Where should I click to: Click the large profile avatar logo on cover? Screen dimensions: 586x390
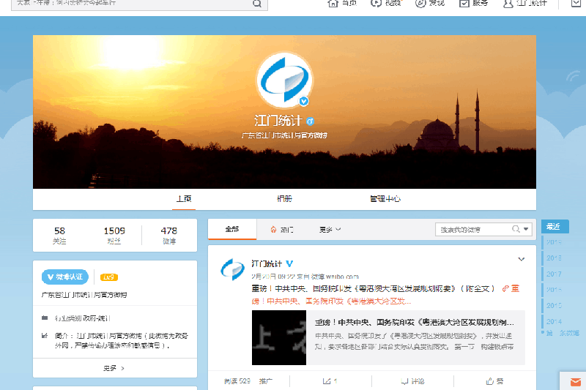pos(284,80)
